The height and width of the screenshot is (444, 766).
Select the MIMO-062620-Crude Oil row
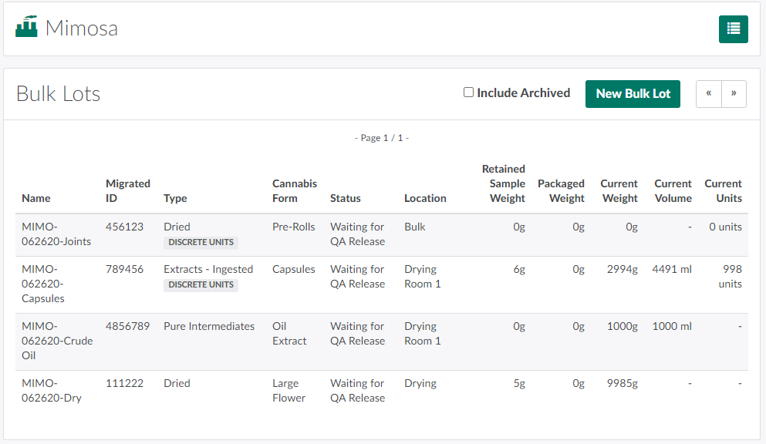(x=57, y=341)
